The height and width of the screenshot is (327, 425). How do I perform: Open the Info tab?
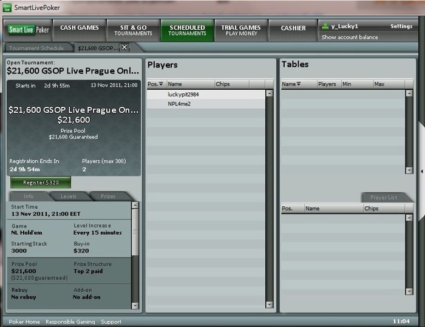point(29,196)
